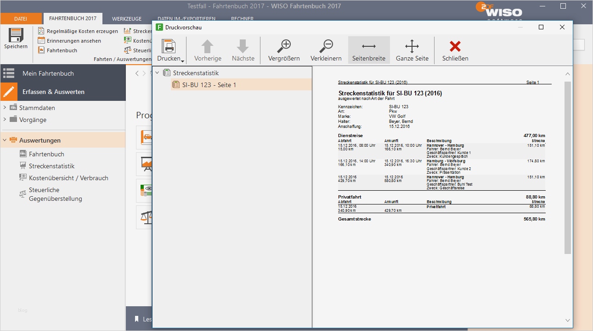The height and width of the screenshot is (331, 593).
Task: Click the Fahrtenbuch ribbon icon
Action: pos(41,50)
